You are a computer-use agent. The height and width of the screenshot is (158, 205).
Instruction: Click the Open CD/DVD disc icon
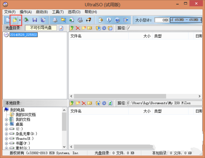coord(26,20)
